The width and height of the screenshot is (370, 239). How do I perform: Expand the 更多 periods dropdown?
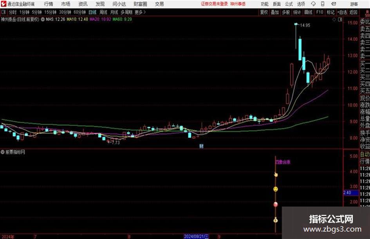tap(140, 12)
